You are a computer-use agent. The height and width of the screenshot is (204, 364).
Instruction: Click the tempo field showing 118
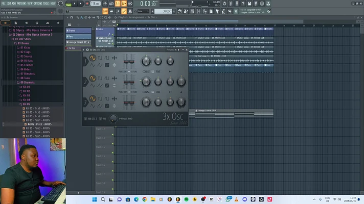(x=95, y=4)
